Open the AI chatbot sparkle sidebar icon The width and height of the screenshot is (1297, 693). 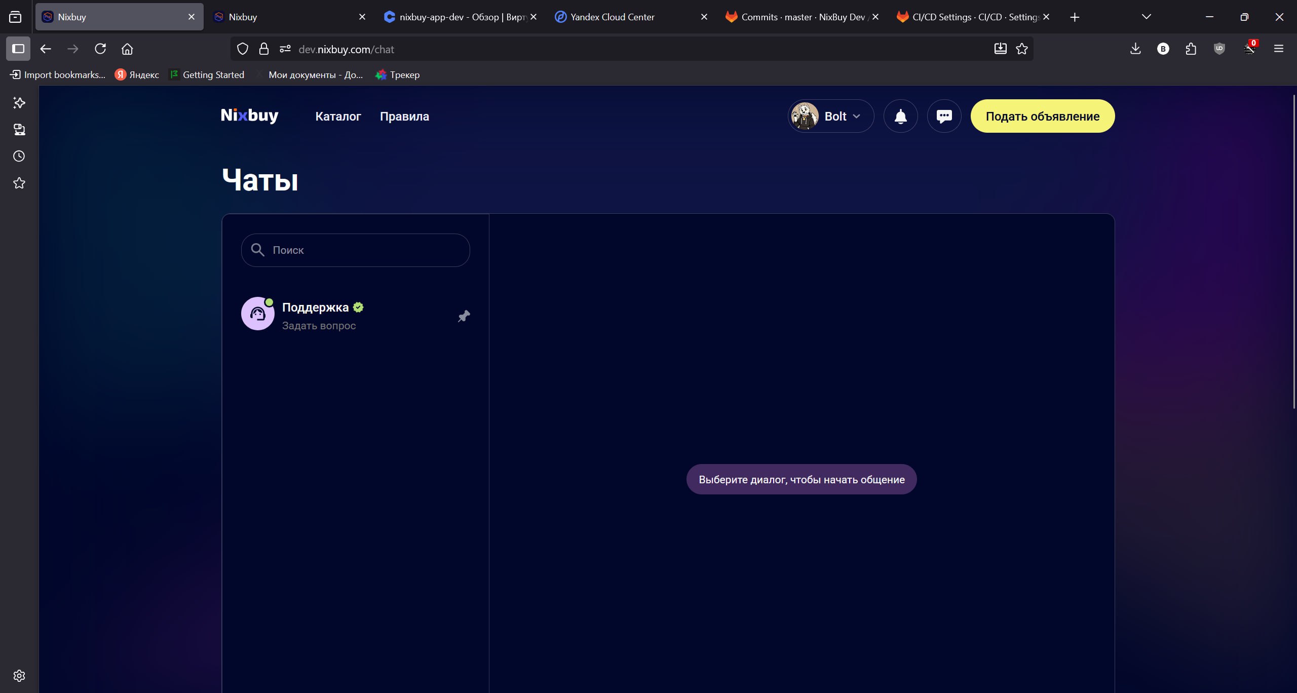pos(19,103)
